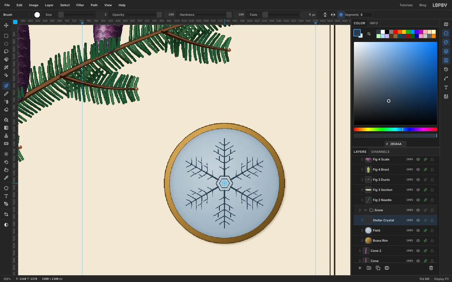Open the History panel from right sidebar
The width and height of the screenshot is (452, 282).
446,69
